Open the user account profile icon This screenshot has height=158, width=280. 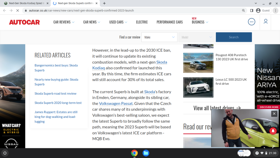pos(265,22)
